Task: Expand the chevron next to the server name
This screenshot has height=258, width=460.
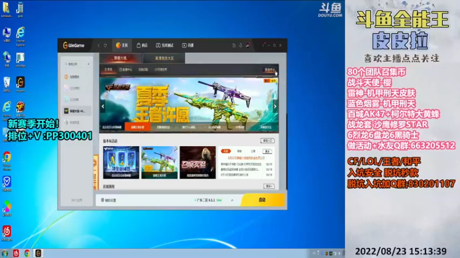Action: coord(232,200)
